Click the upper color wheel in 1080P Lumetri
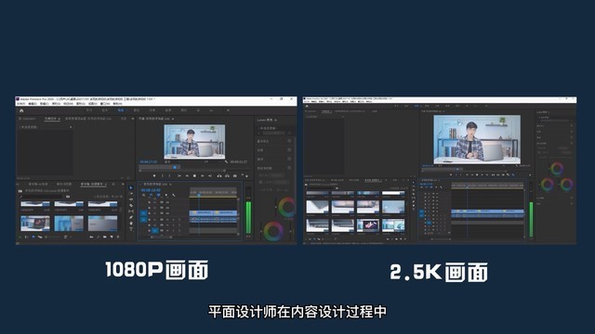 (x=287, y=206)
